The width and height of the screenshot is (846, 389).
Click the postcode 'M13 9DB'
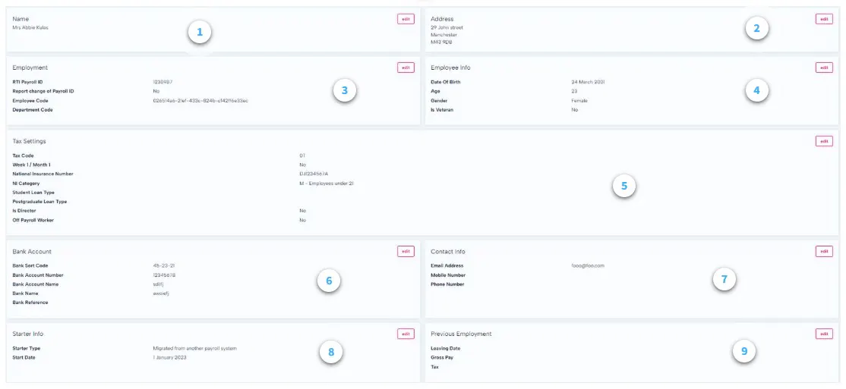point(441,42)
